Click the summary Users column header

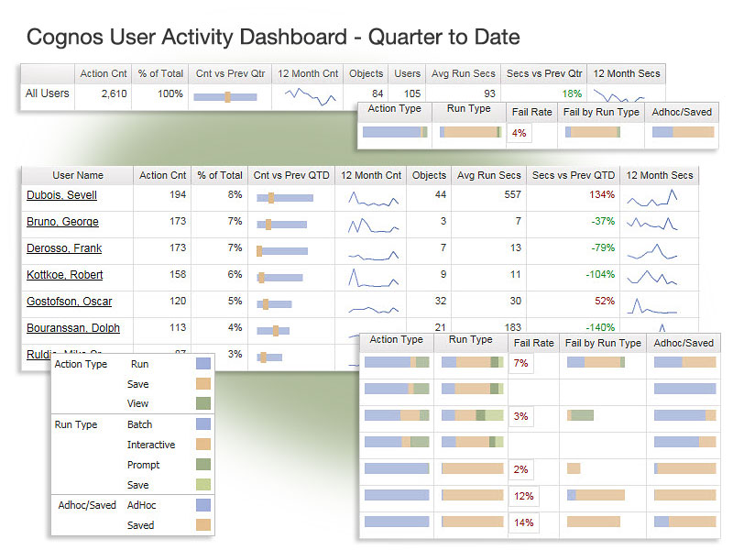407,74
